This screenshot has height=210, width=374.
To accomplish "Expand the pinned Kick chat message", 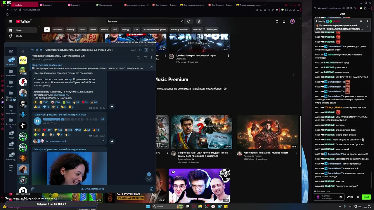I will click(x=367, y=27).
